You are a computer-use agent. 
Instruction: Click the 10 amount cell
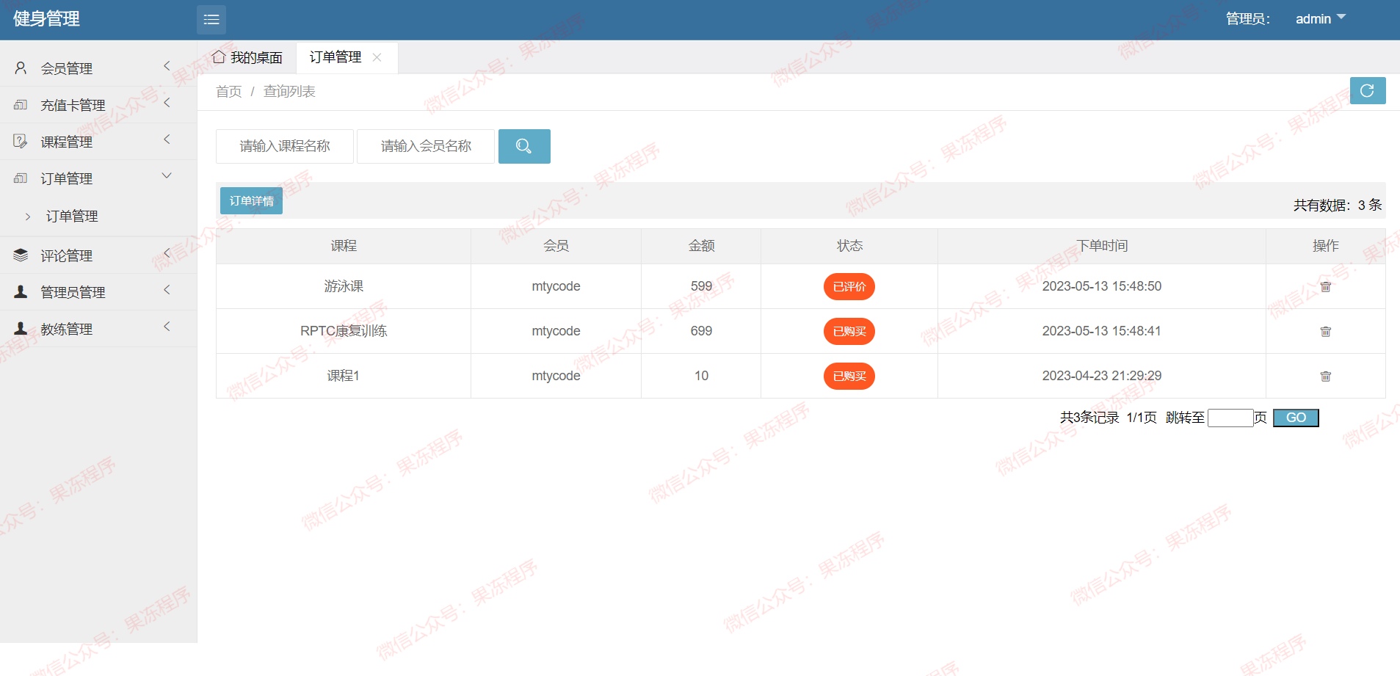(x=701, y=376)
